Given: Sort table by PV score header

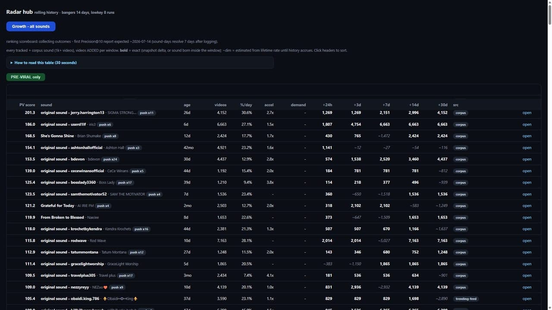Looking at the screenshot, I should pos(27,105).
